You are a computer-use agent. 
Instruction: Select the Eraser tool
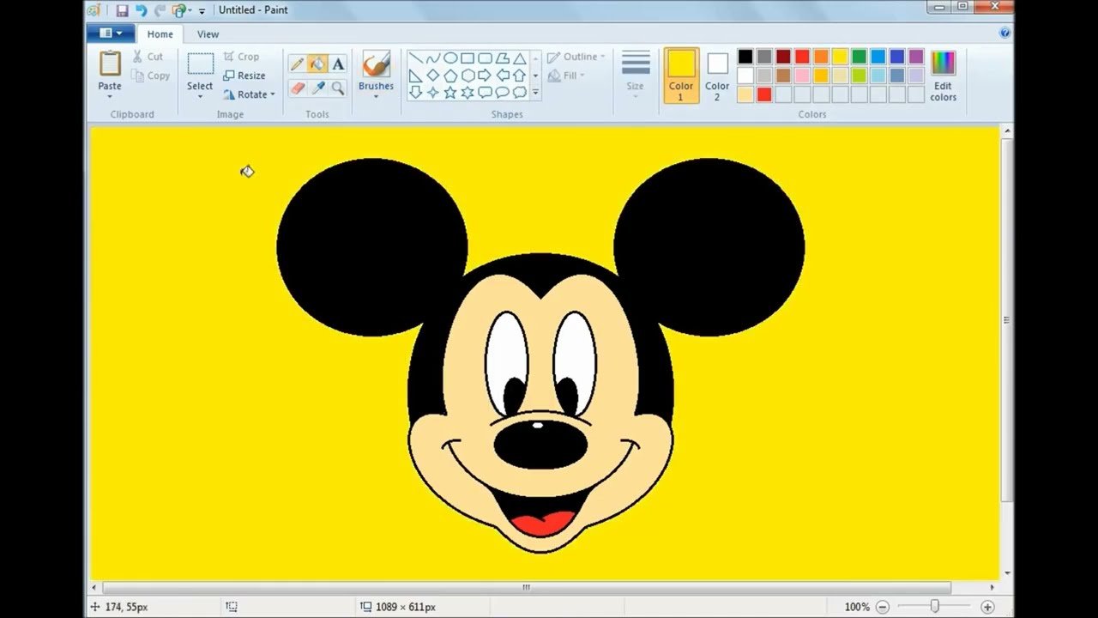pyautogui.click(x=297, y=88)
